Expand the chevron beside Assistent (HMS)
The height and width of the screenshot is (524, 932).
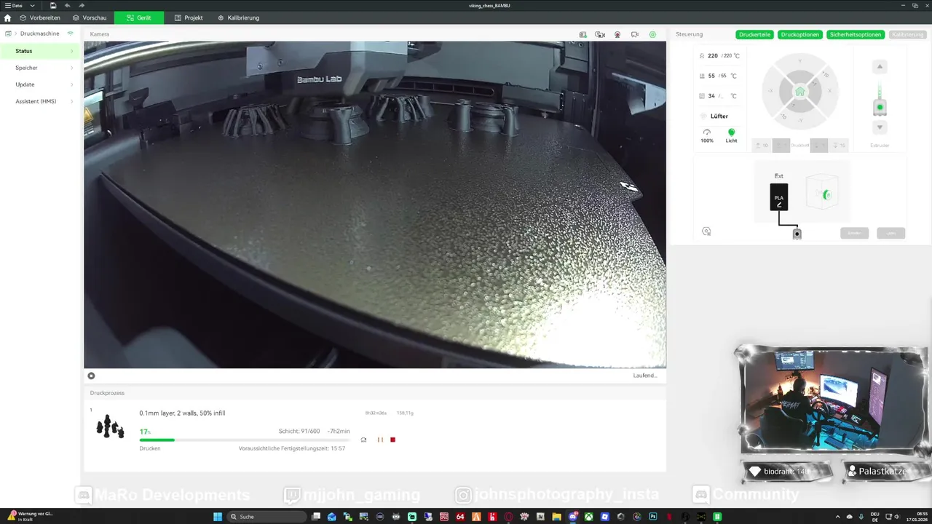click(x=71, y=101)
